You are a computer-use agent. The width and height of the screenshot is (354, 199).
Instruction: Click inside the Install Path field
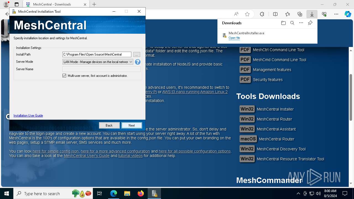coord(97,54)
